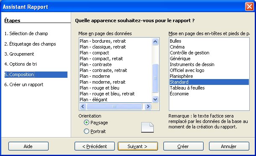Image resolution: width=256 pixels, height=156 pixels.
Task: Open step 6 Créer un rapport
Action: click(24, 84)
